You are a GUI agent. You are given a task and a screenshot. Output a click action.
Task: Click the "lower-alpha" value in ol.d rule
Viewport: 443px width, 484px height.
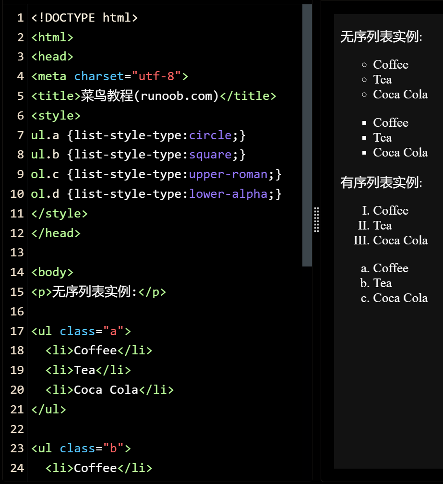(228, 194)
